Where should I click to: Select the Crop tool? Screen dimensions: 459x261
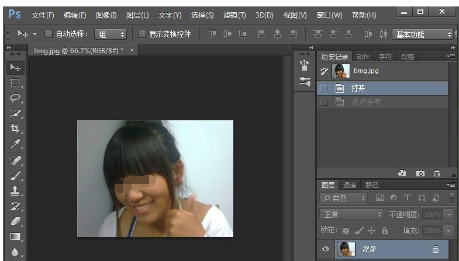pyautogui.click(x=15, y=128)
